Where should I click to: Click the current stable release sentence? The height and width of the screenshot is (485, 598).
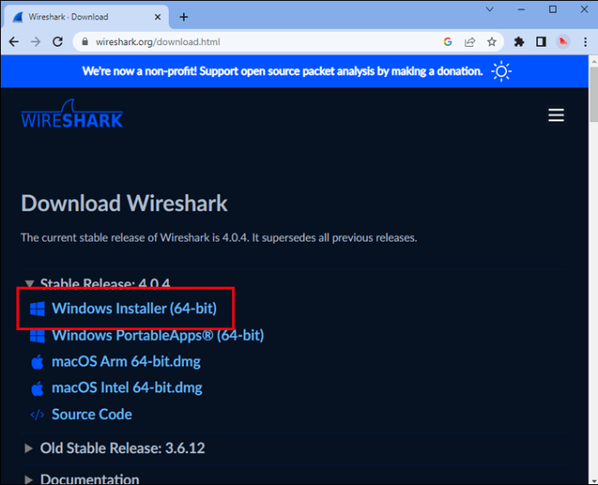coord(219,238)
